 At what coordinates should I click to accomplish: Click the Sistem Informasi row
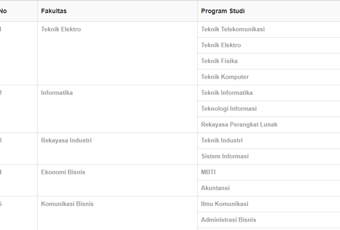(x=269, y=156)
